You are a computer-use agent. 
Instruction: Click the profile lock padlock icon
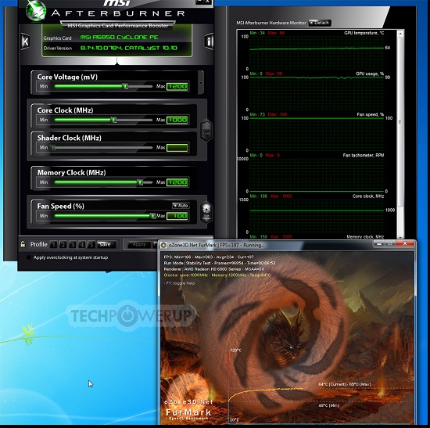click(23, 244)
